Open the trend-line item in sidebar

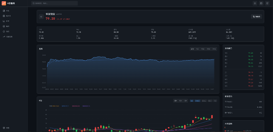tap(4, 37)
